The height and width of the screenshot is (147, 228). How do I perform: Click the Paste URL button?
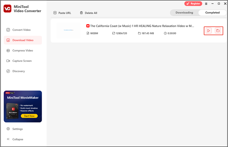(x=62, y=13)
